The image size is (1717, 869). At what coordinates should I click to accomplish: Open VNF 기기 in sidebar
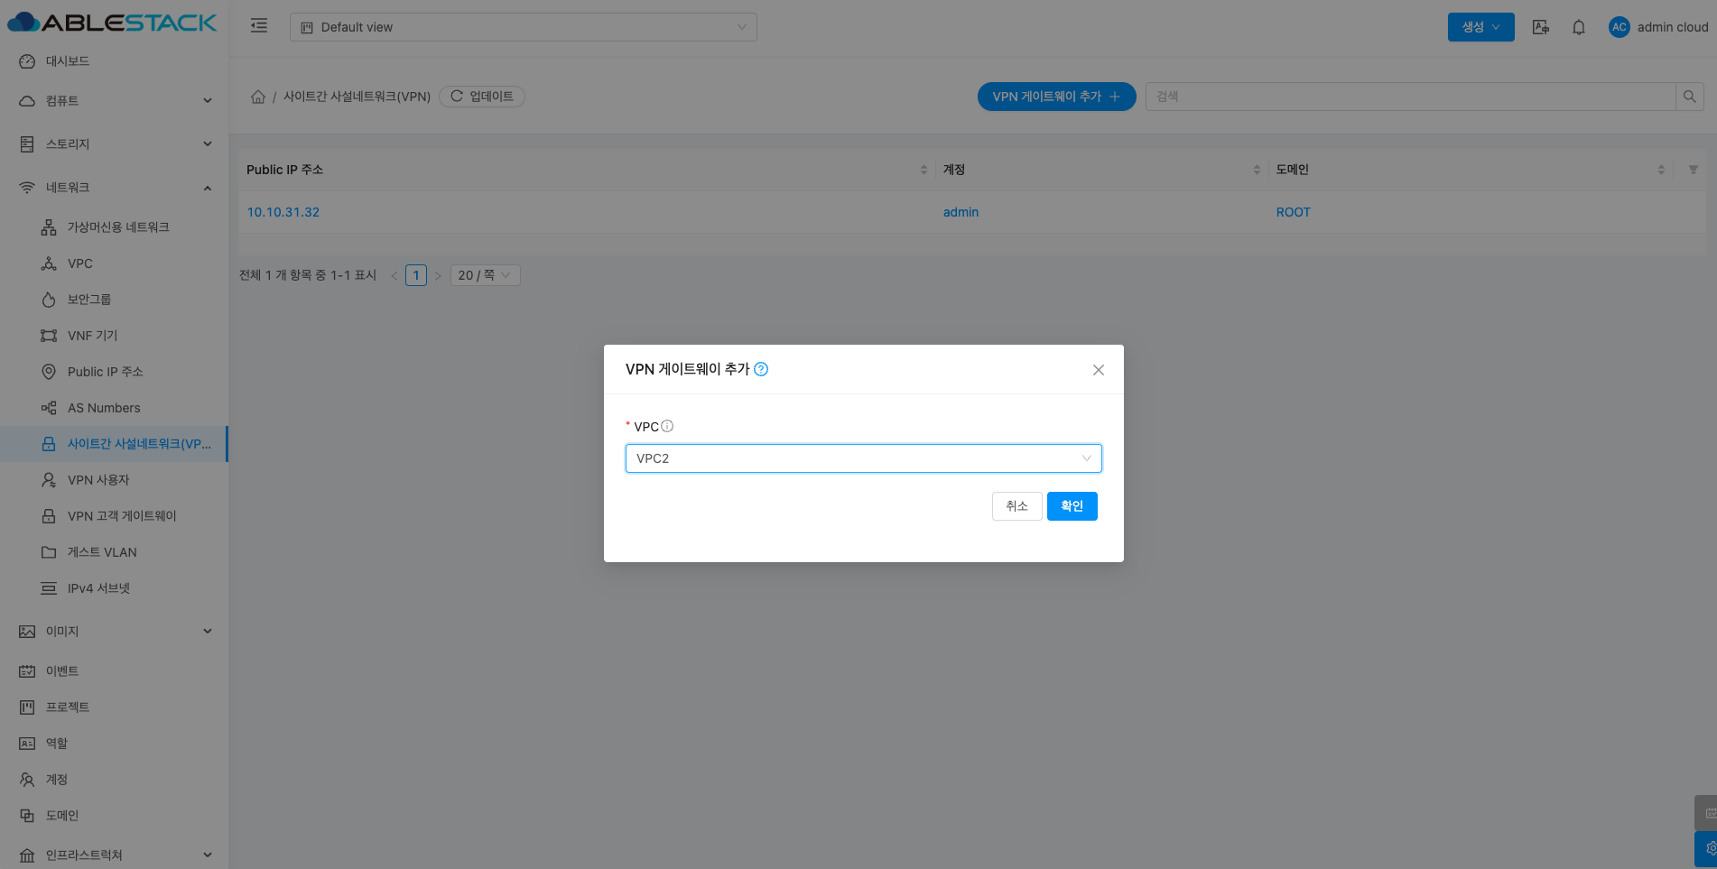(114, 336)
